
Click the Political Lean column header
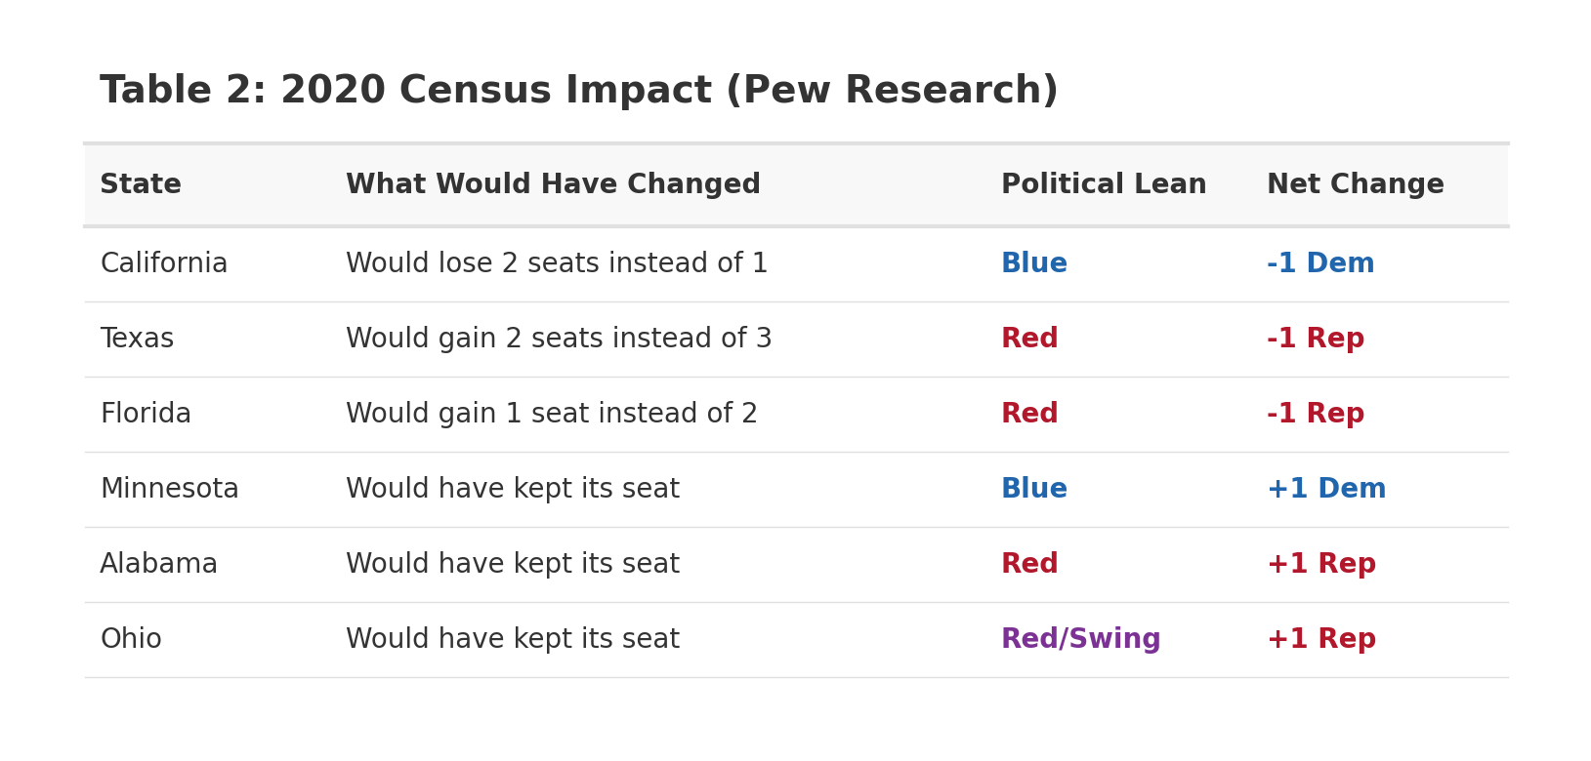[x=1104, y=184]
